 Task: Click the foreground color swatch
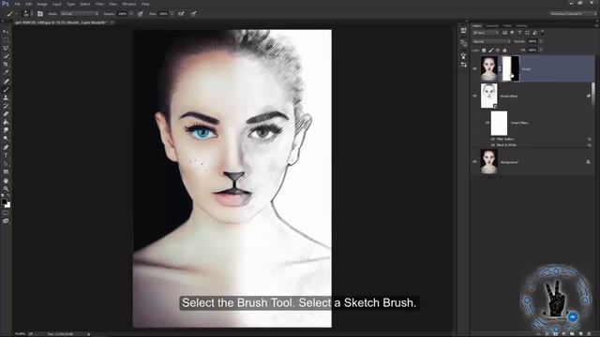(4, 201)
